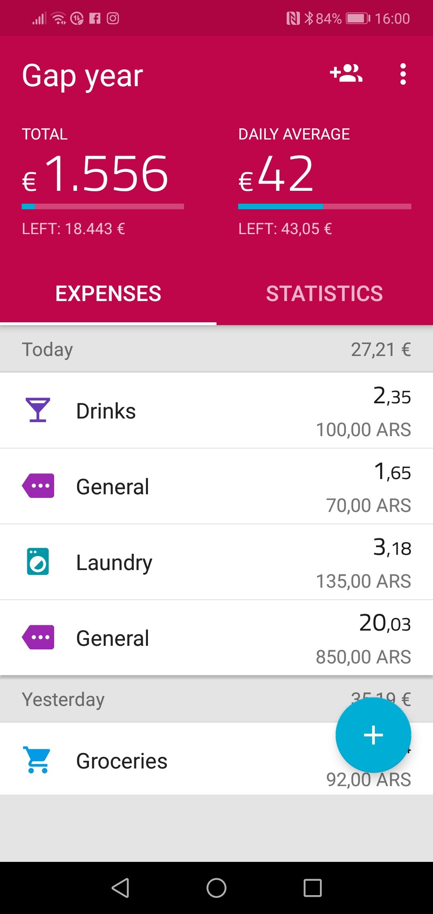Tap Android back navigation button
Image resolution: width=433 pixels, height=914 pixels.
pyautogui.click(x=120, y=888)
